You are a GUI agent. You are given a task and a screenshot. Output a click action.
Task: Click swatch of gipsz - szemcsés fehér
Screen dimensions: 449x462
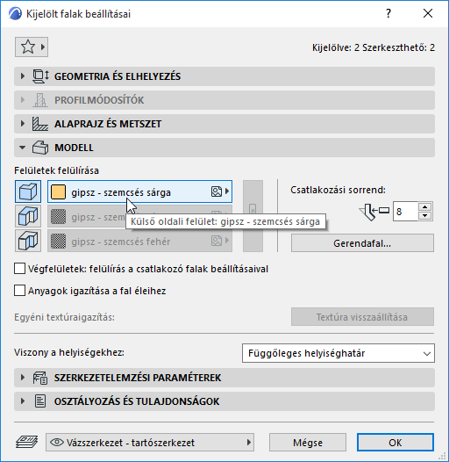click(x=58, y=241)
